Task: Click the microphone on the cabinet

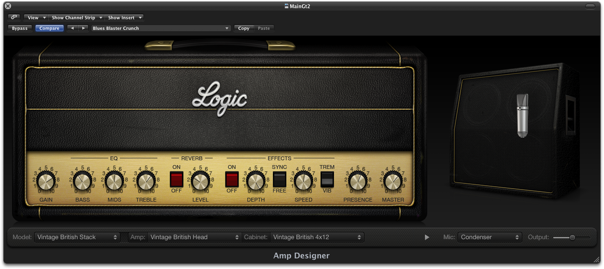Action: click(x=523, y=115)
